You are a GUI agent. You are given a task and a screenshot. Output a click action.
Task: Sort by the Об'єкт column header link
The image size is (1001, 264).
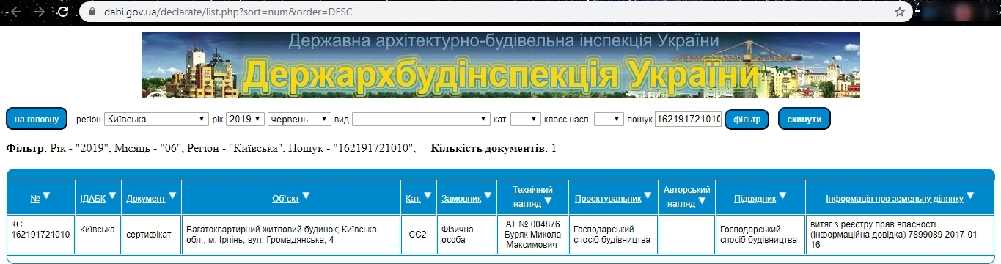[x=286, y=199]
